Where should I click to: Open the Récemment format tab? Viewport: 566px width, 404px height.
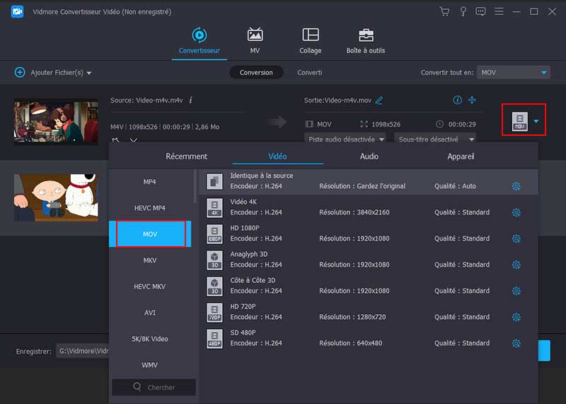(186, 156)
